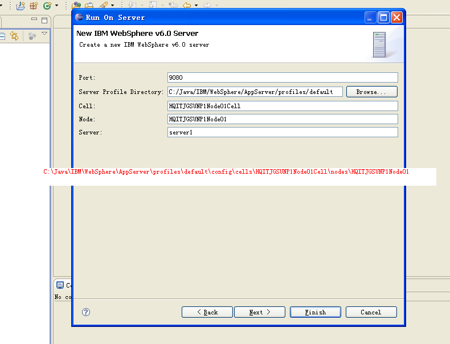Click the yellow Back navigation arrow
This screenshot has width=450, height=344.
pos(187,5)
